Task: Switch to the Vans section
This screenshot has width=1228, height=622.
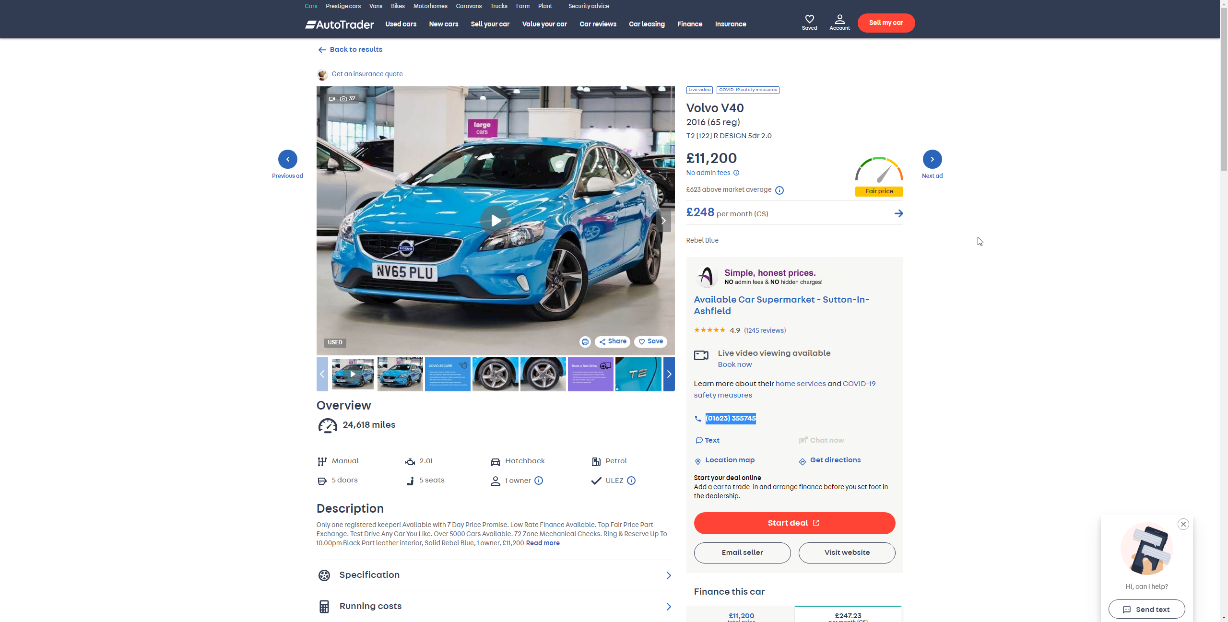Action: point(376,6)
